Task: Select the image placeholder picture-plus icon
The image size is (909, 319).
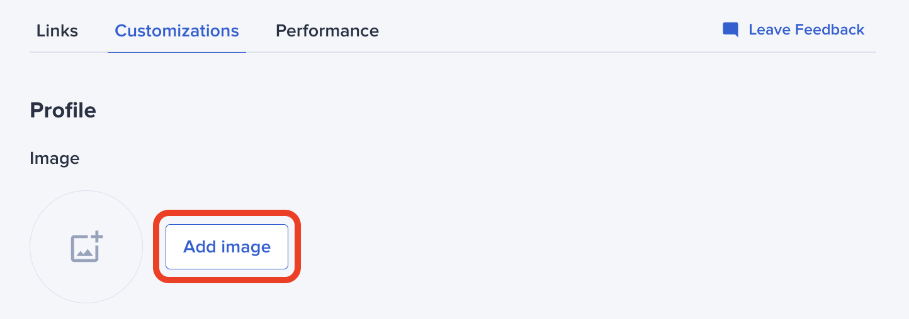Action: [86, 247]
